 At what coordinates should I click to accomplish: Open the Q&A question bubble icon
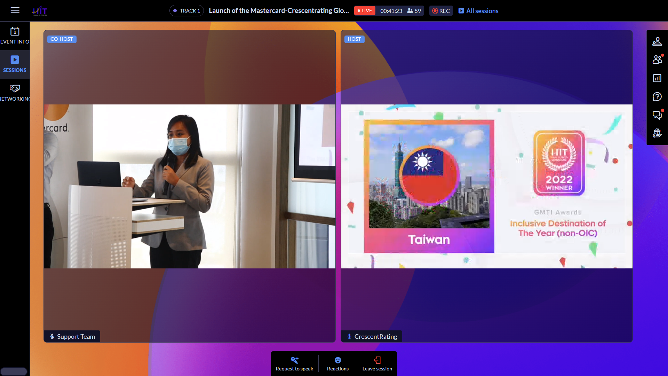coord(657,96)
